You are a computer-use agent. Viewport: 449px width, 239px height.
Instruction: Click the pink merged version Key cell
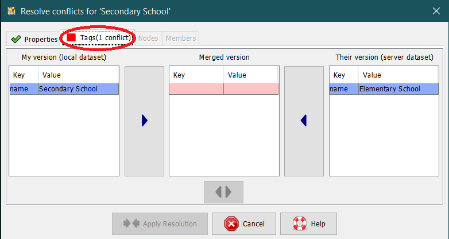tap(196, 89)
